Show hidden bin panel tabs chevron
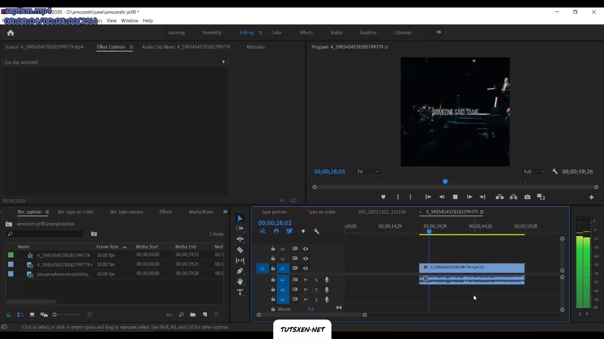The width and height of the screenshot is (604, 339). [225, 212]
